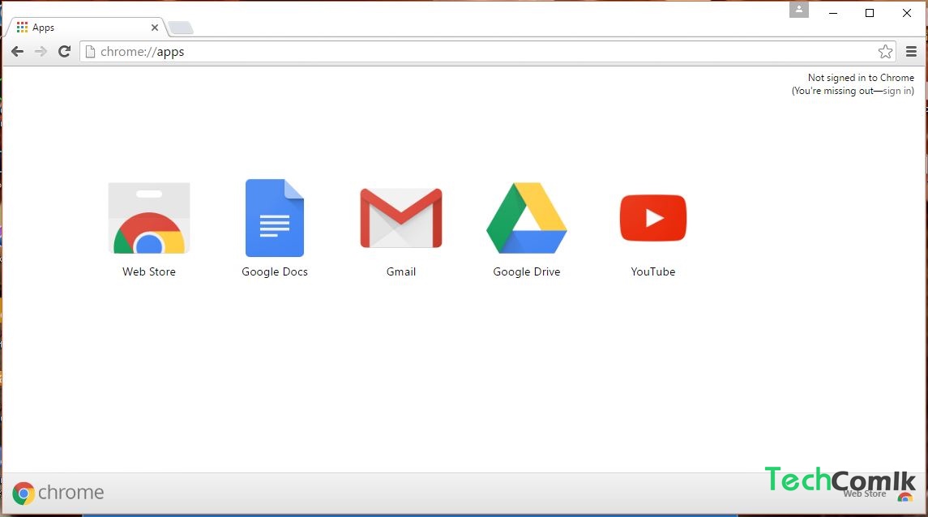
Task: Open the user profile avatar button
Action: tap(799, 10)
